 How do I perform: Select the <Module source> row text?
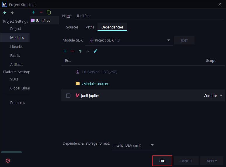pos(95,84)
